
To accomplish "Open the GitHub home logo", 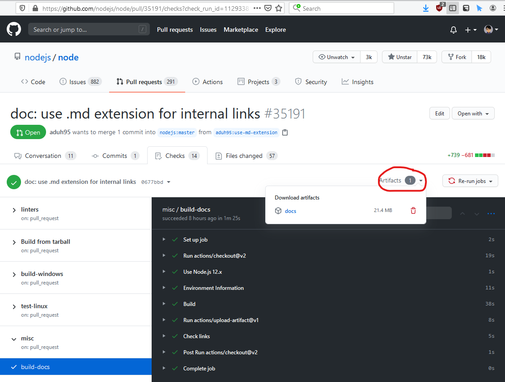I will point(14,30).
